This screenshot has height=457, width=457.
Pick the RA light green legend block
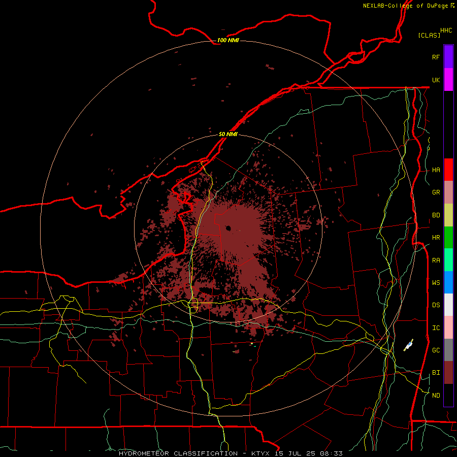448,260
